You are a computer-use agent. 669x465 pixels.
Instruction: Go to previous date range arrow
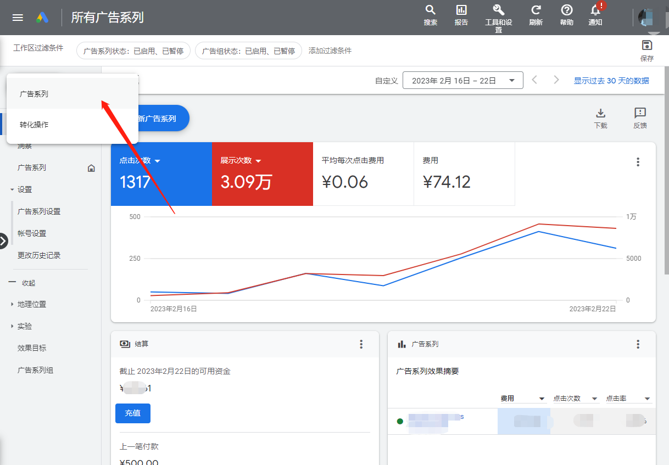(x=534, y=80)
